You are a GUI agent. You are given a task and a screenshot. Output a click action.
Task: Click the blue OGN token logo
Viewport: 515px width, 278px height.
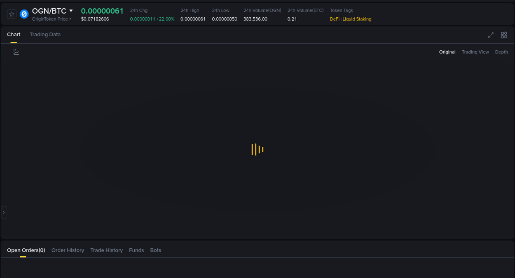pyautogui.click(x=24, y=14)
